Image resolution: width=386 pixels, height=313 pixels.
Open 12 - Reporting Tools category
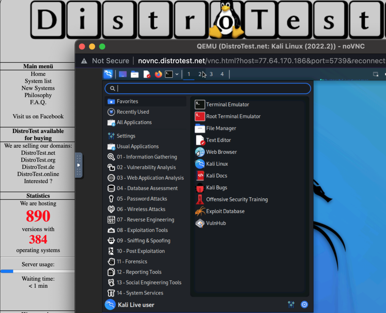145,272
